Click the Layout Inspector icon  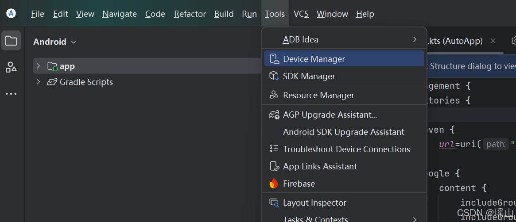click(274, 203)
